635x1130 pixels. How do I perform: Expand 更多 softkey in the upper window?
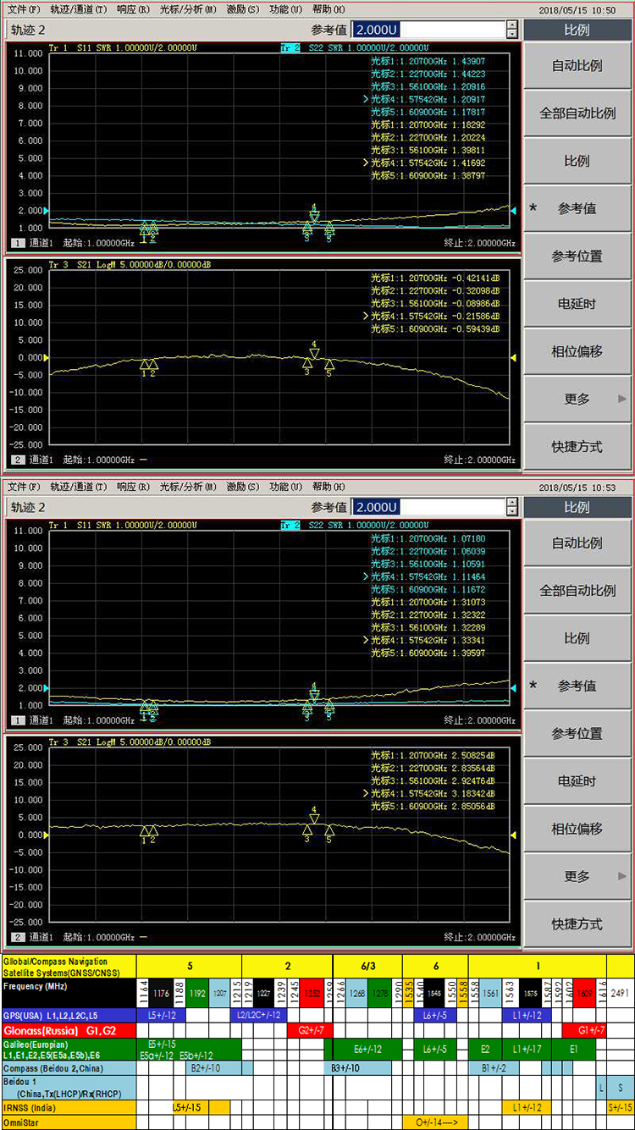(577, 400)
